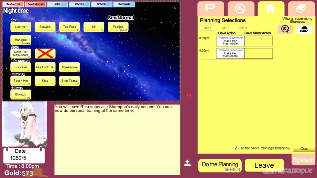Select the pink swirl supervisor icon
Image resolution: width=317 pixels, height=178 pixels.
click(x=285, y=29)
